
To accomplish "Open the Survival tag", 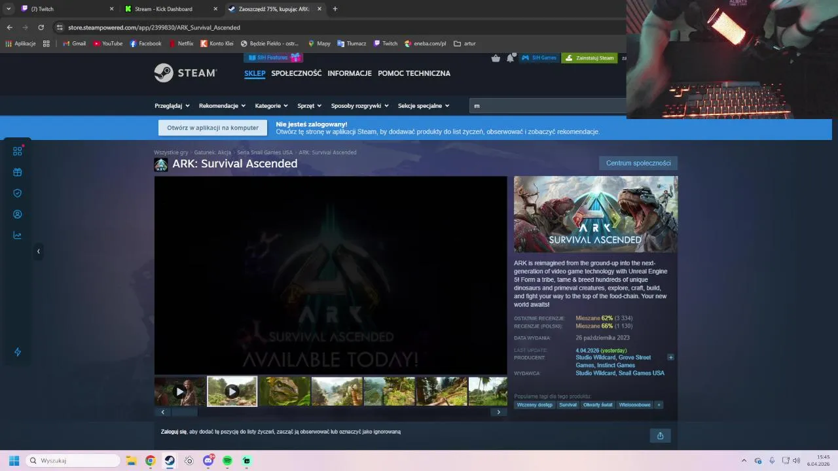I will (568, 405).
